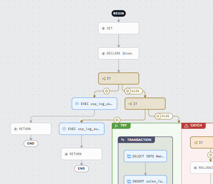This screenshot has width=213, height=184.
Task: Click the asterisk icon on DECLARE @rows
Action: [x=104, y=54]
